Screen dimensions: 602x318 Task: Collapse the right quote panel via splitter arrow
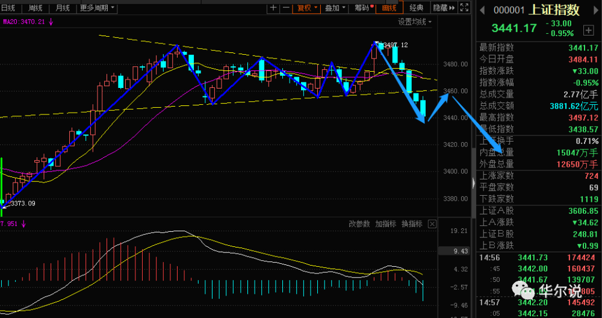pos(473,182)
